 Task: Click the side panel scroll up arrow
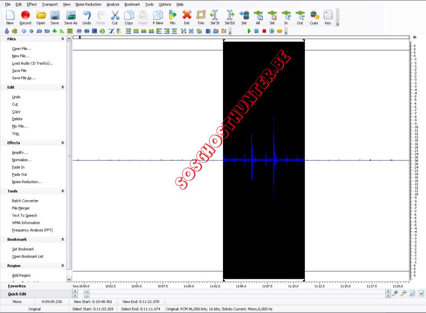69,39
